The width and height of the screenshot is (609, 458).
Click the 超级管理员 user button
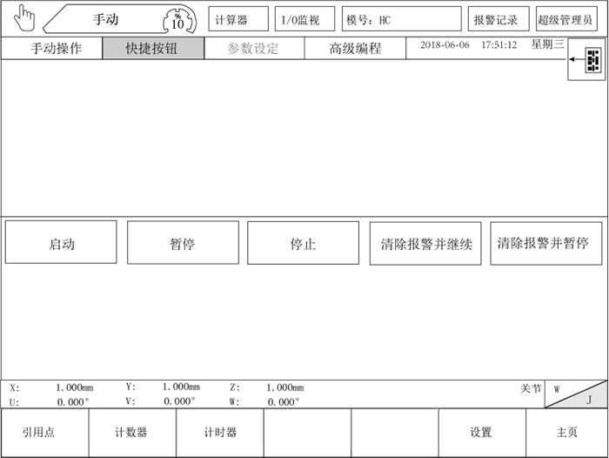pyautogui.click(x=566, y=19)
